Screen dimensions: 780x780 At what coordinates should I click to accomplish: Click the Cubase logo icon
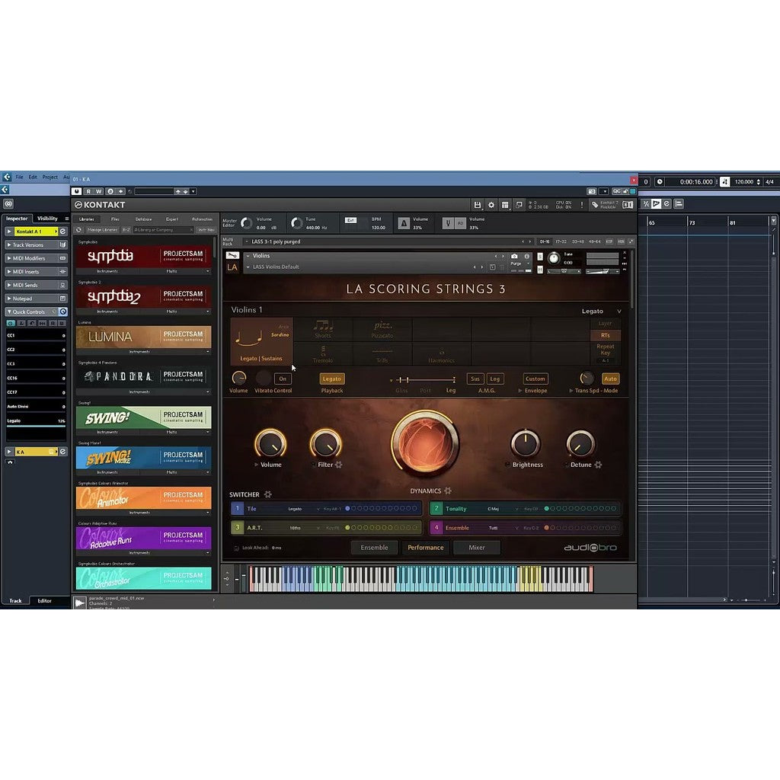pyautogui.click(x=6, y=177)
